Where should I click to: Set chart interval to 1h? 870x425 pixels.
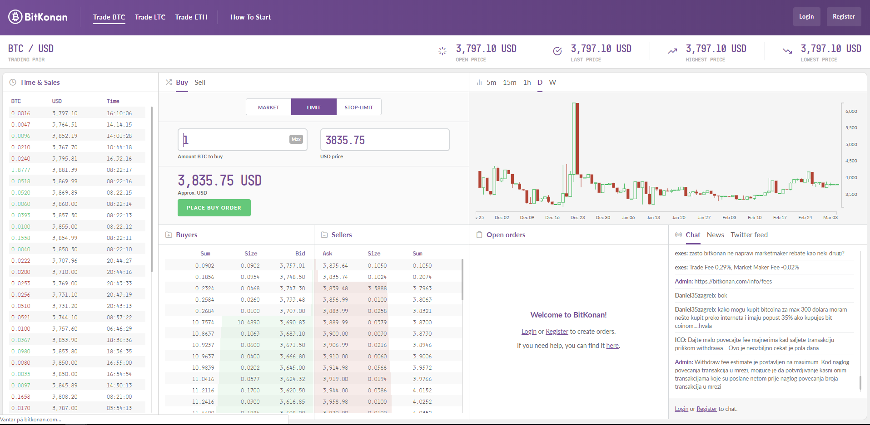[527, 83]
